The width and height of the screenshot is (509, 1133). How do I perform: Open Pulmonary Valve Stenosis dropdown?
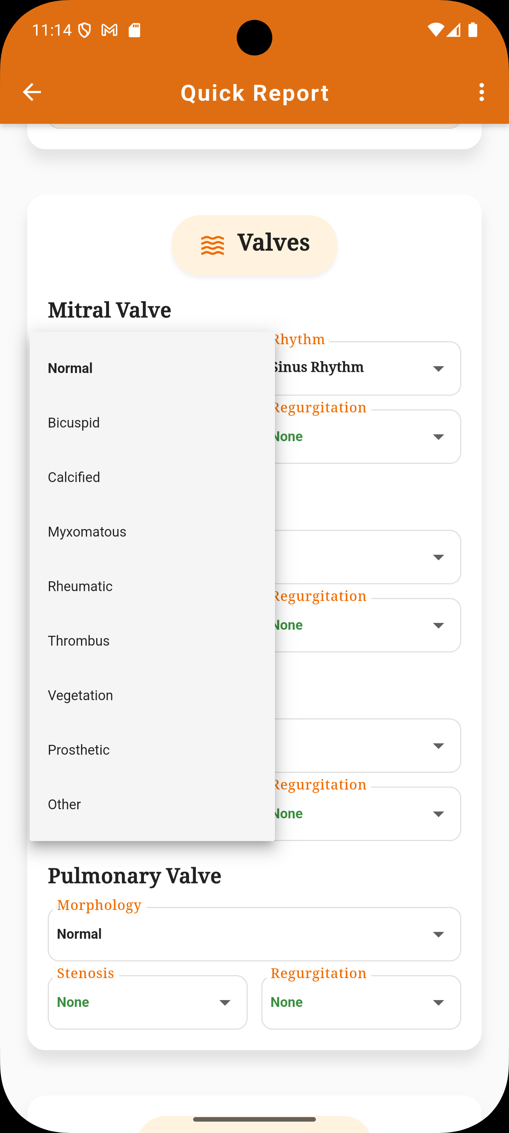147,1002
